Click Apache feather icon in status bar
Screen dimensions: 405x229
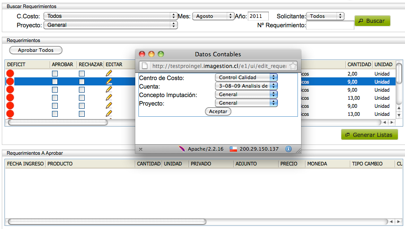pyautogui.click(x=182, y=149)
